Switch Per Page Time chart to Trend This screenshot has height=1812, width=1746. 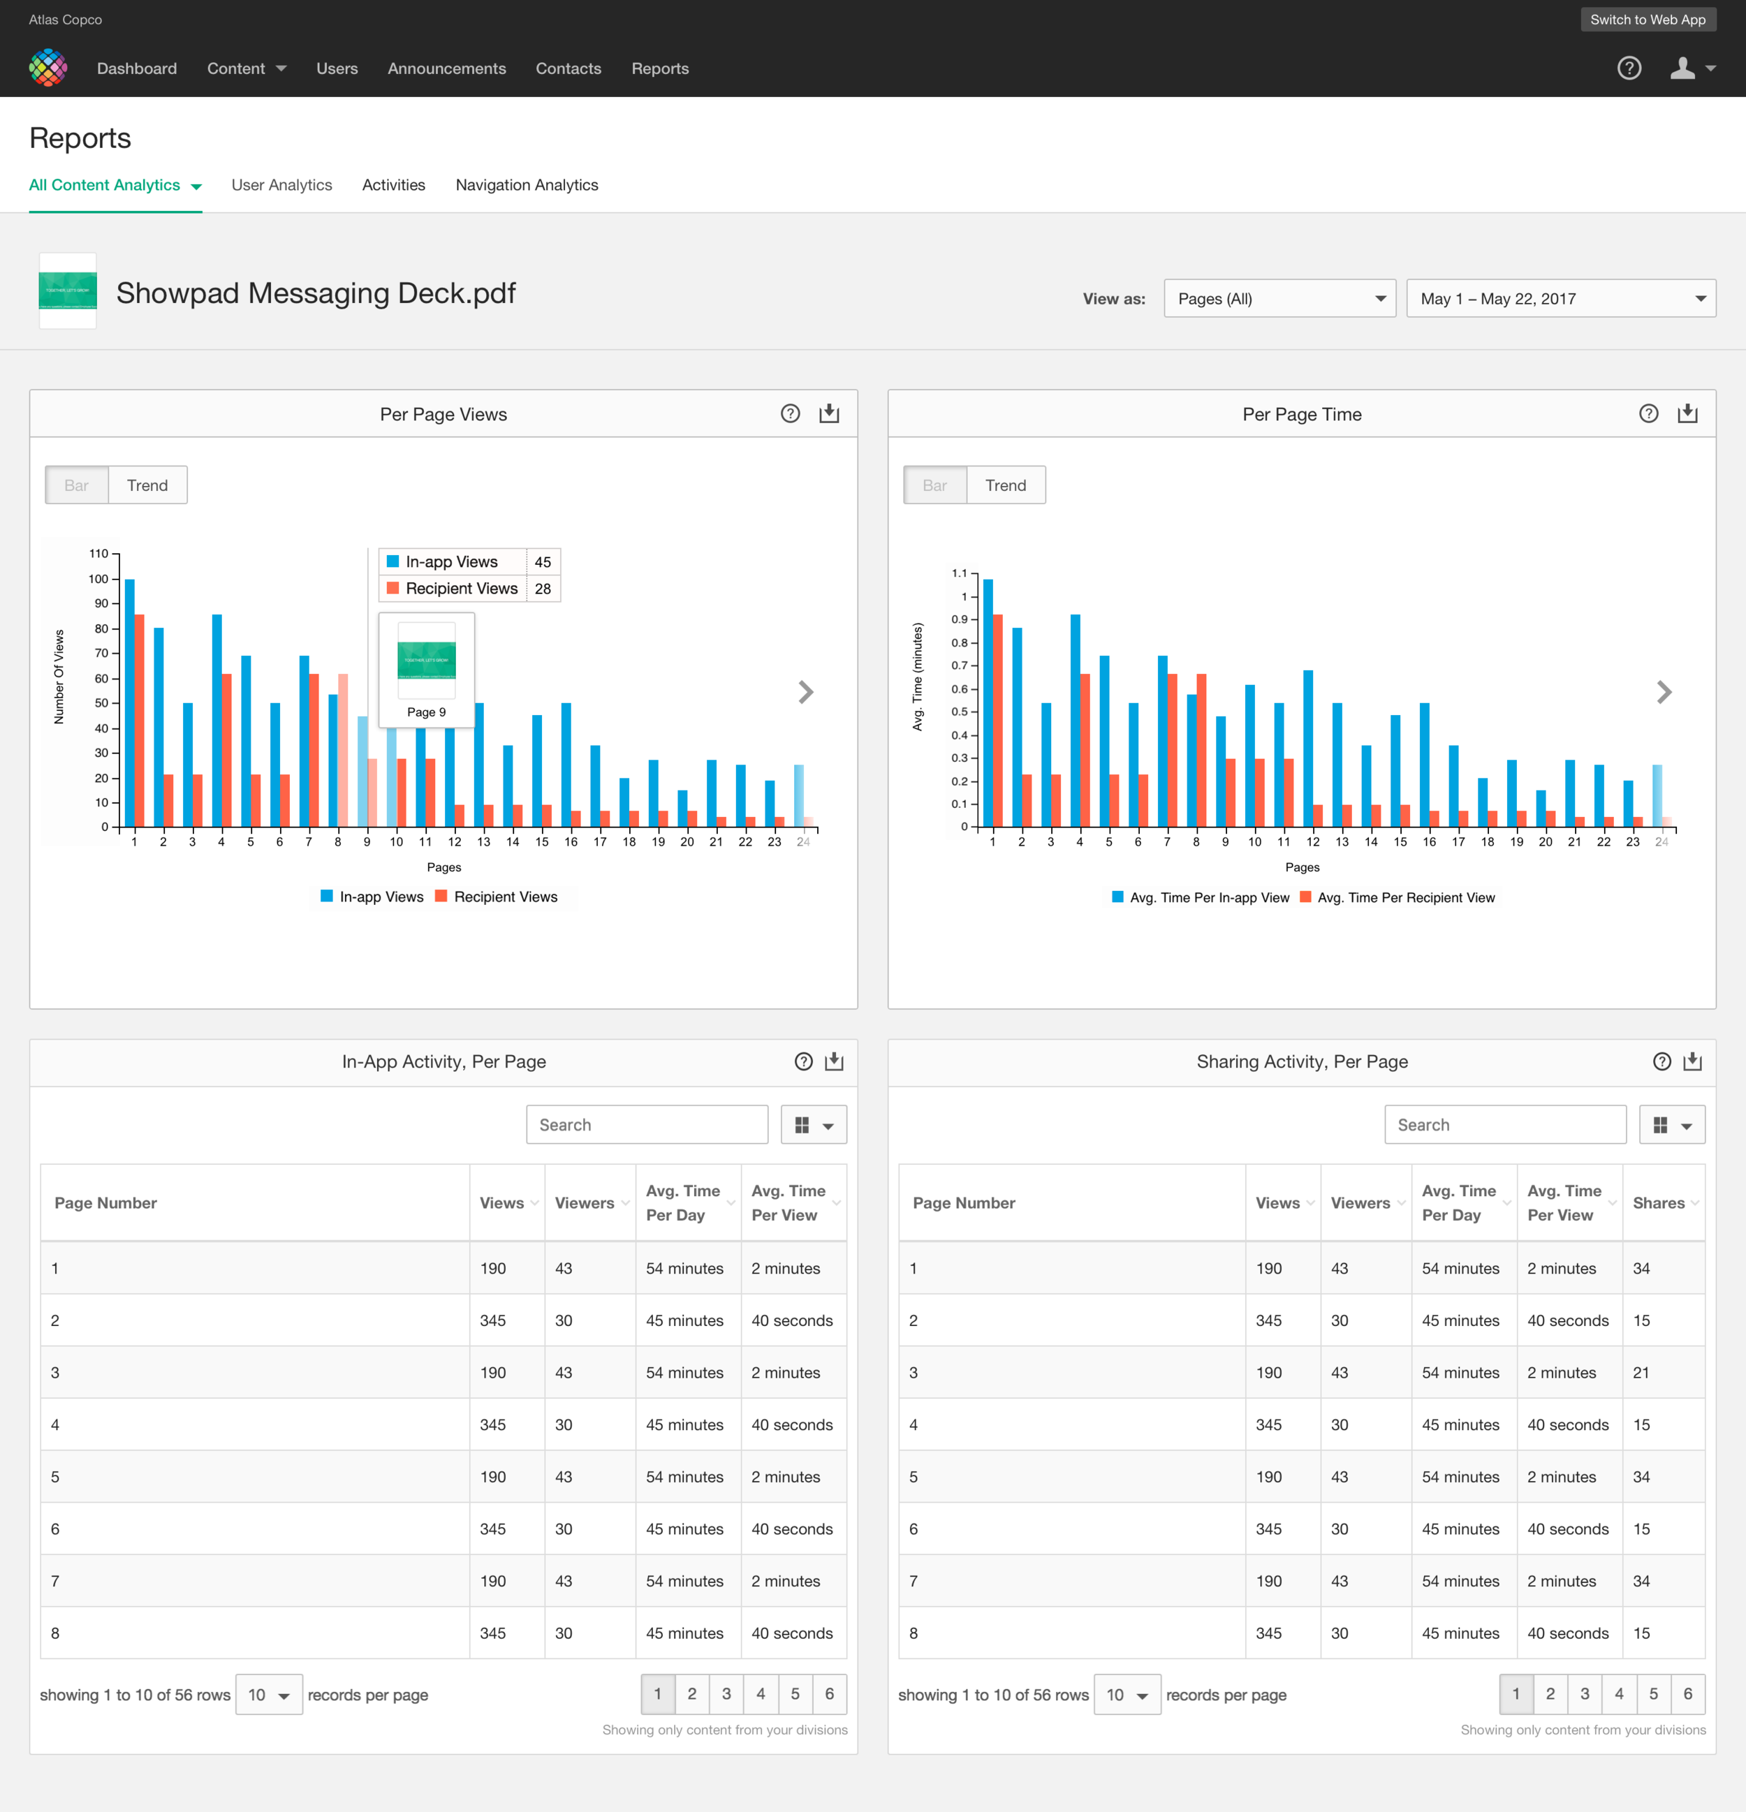point(1005,485)
